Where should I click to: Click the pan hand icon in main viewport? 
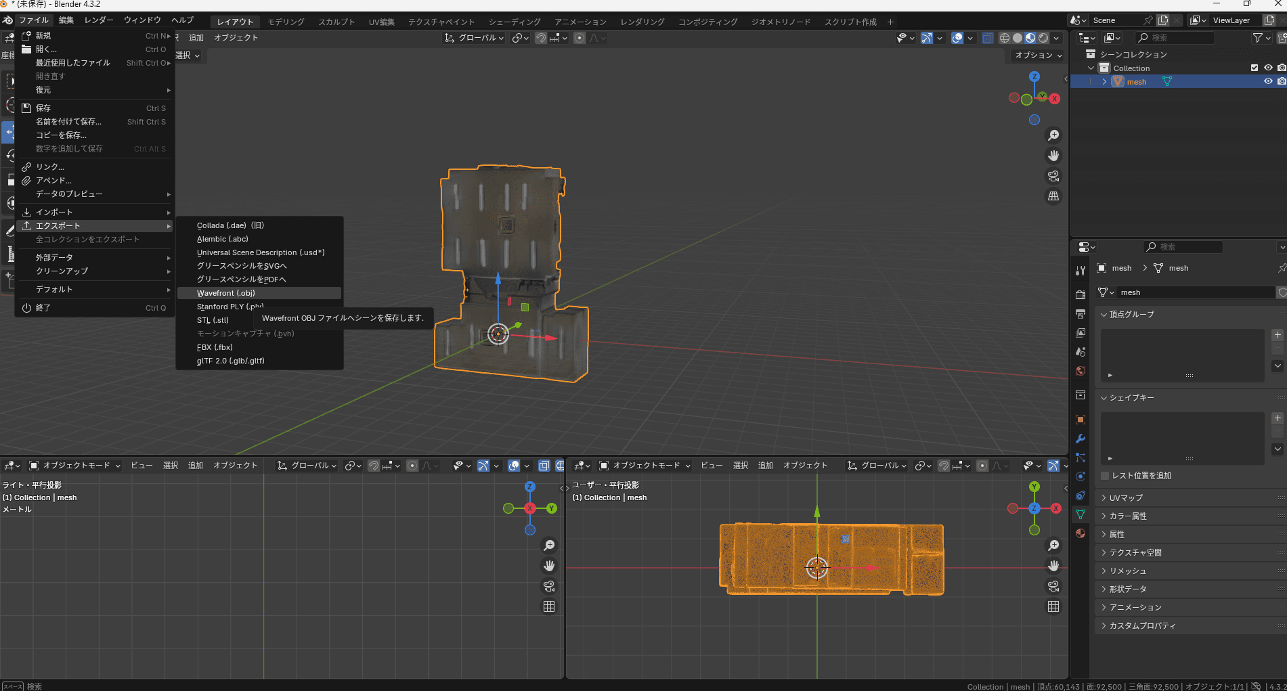click(x=1053, y=156)
